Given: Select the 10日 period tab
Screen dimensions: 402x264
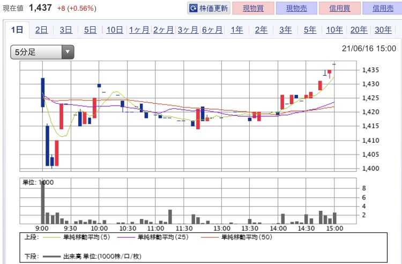Looking at the screenshot, I should pyautogui.click(x=115, y=30).
